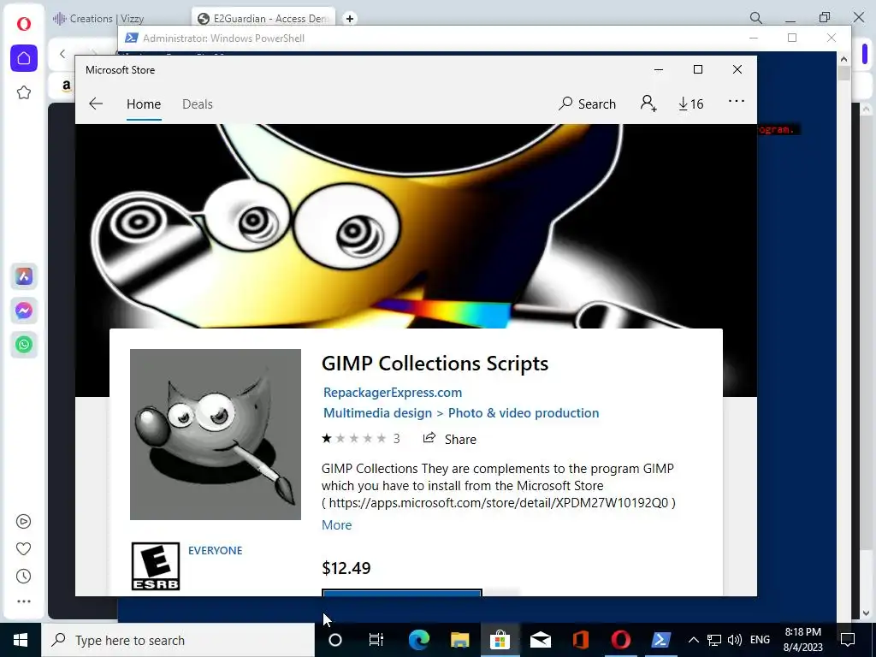Image resolution: width=876 pixels, height=657 pixels.
Task: Open Mail from taskbar
Action: 541,640
